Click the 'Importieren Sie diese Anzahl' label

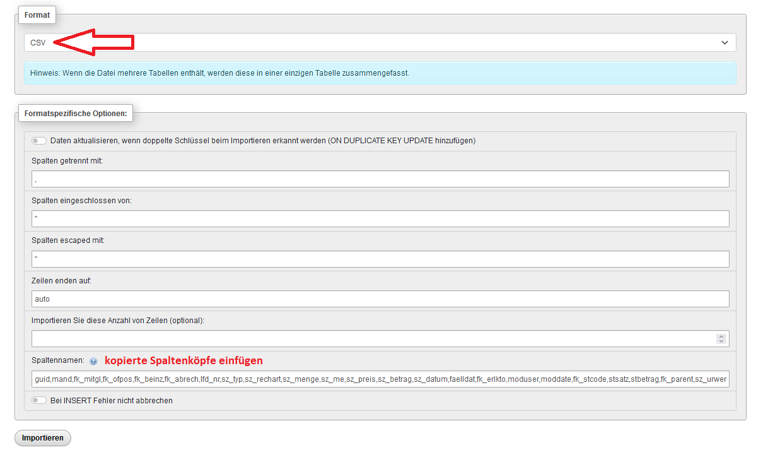118,321
